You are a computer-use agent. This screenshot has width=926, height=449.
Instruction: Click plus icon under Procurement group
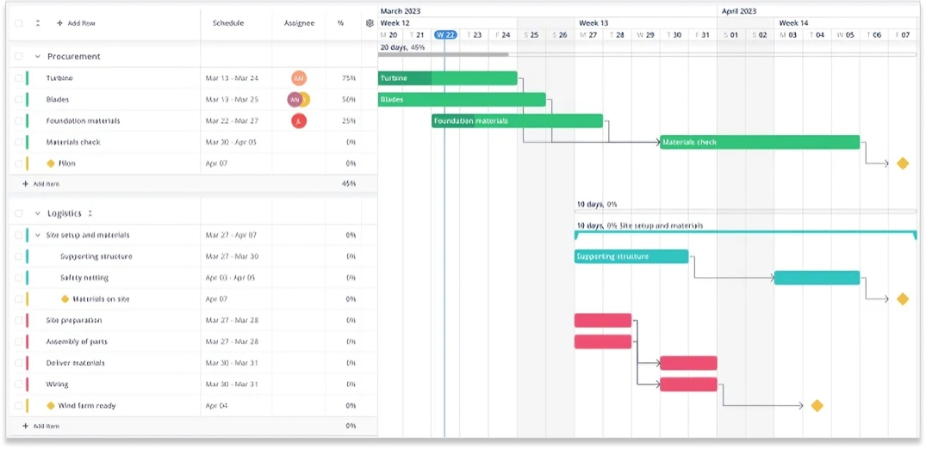click(x=25, y=183)
